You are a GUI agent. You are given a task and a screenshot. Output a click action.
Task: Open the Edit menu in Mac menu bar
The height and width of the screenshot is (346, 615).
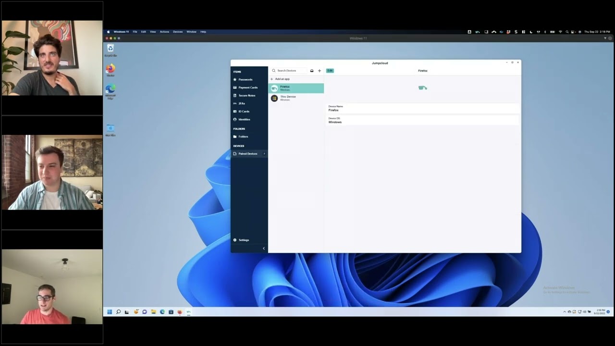pos(144,32)
